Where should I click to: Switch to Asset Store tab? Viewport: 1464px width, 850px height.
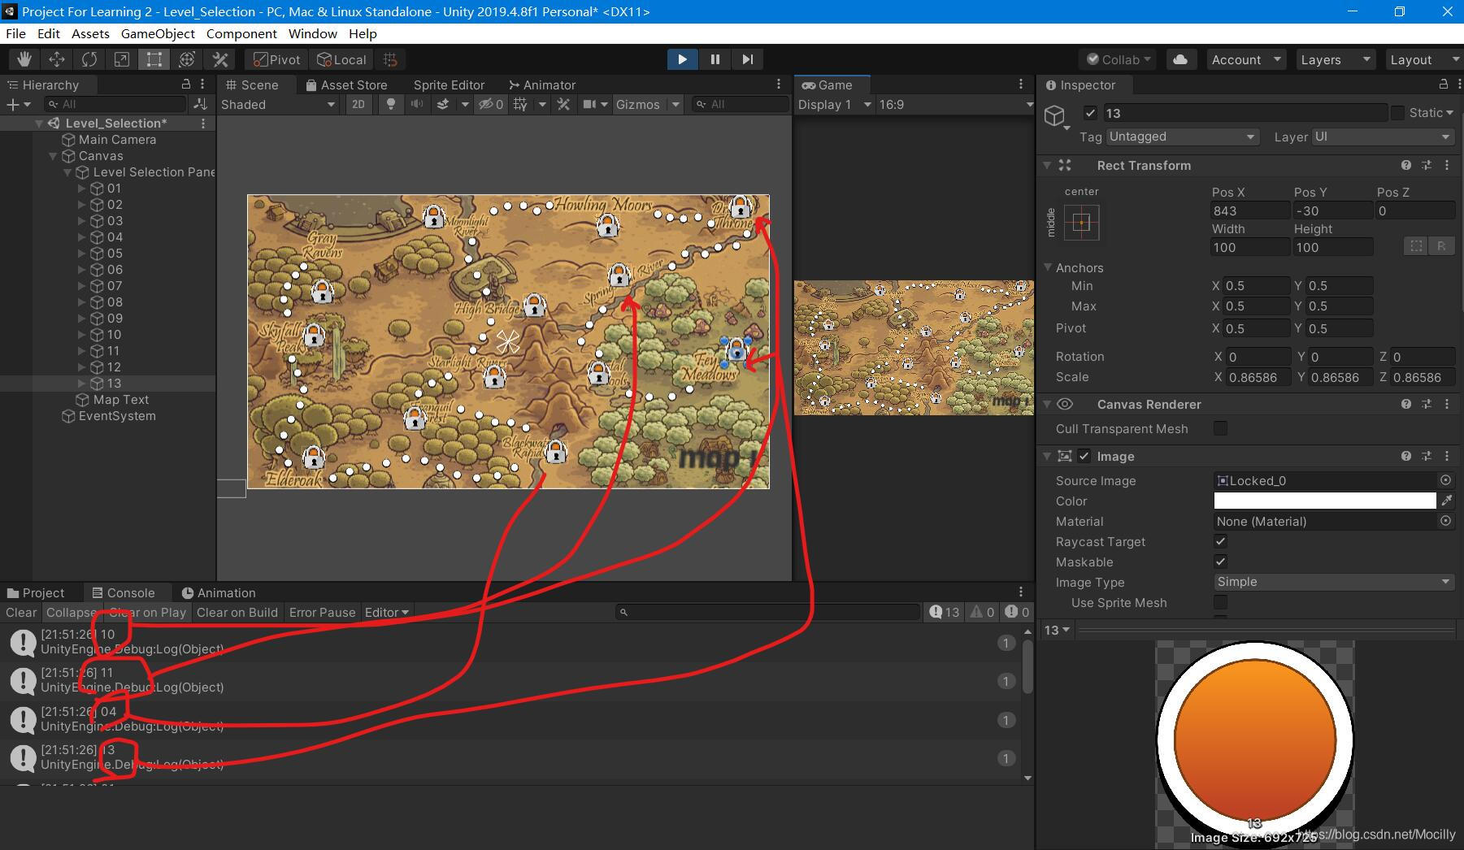pos(346,85)
